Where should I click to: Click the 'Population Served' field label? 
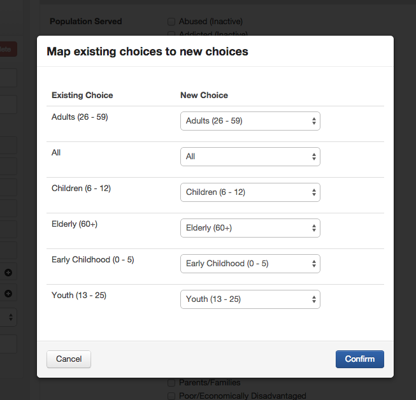click(85, 22)
